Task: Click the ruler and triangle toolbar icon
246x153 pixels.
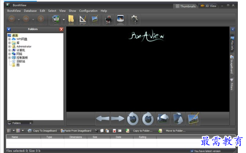Action: [x=82, y=19]
